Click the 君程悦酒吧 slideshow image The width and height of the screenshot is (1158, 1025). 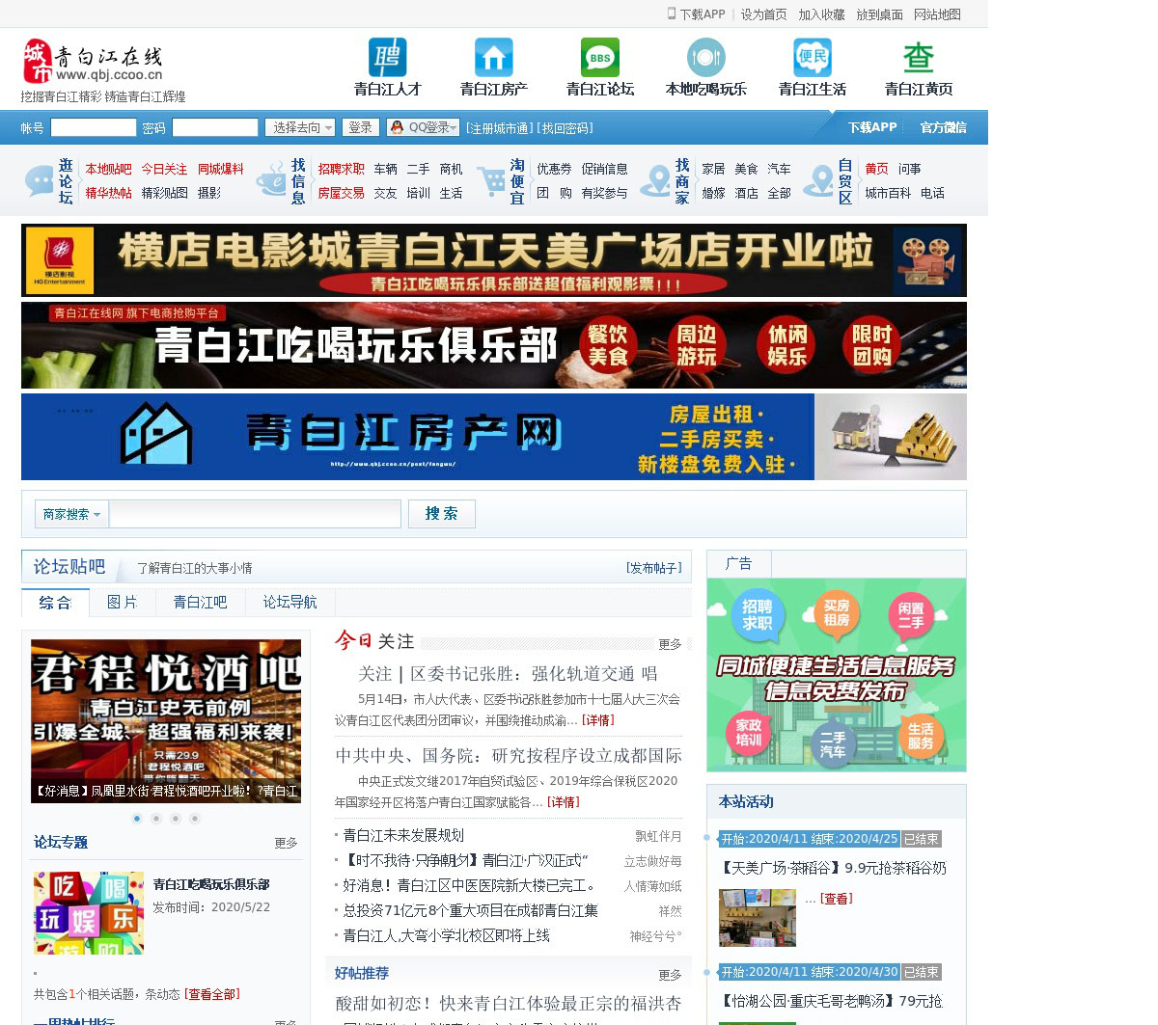(x=166, y=721)
